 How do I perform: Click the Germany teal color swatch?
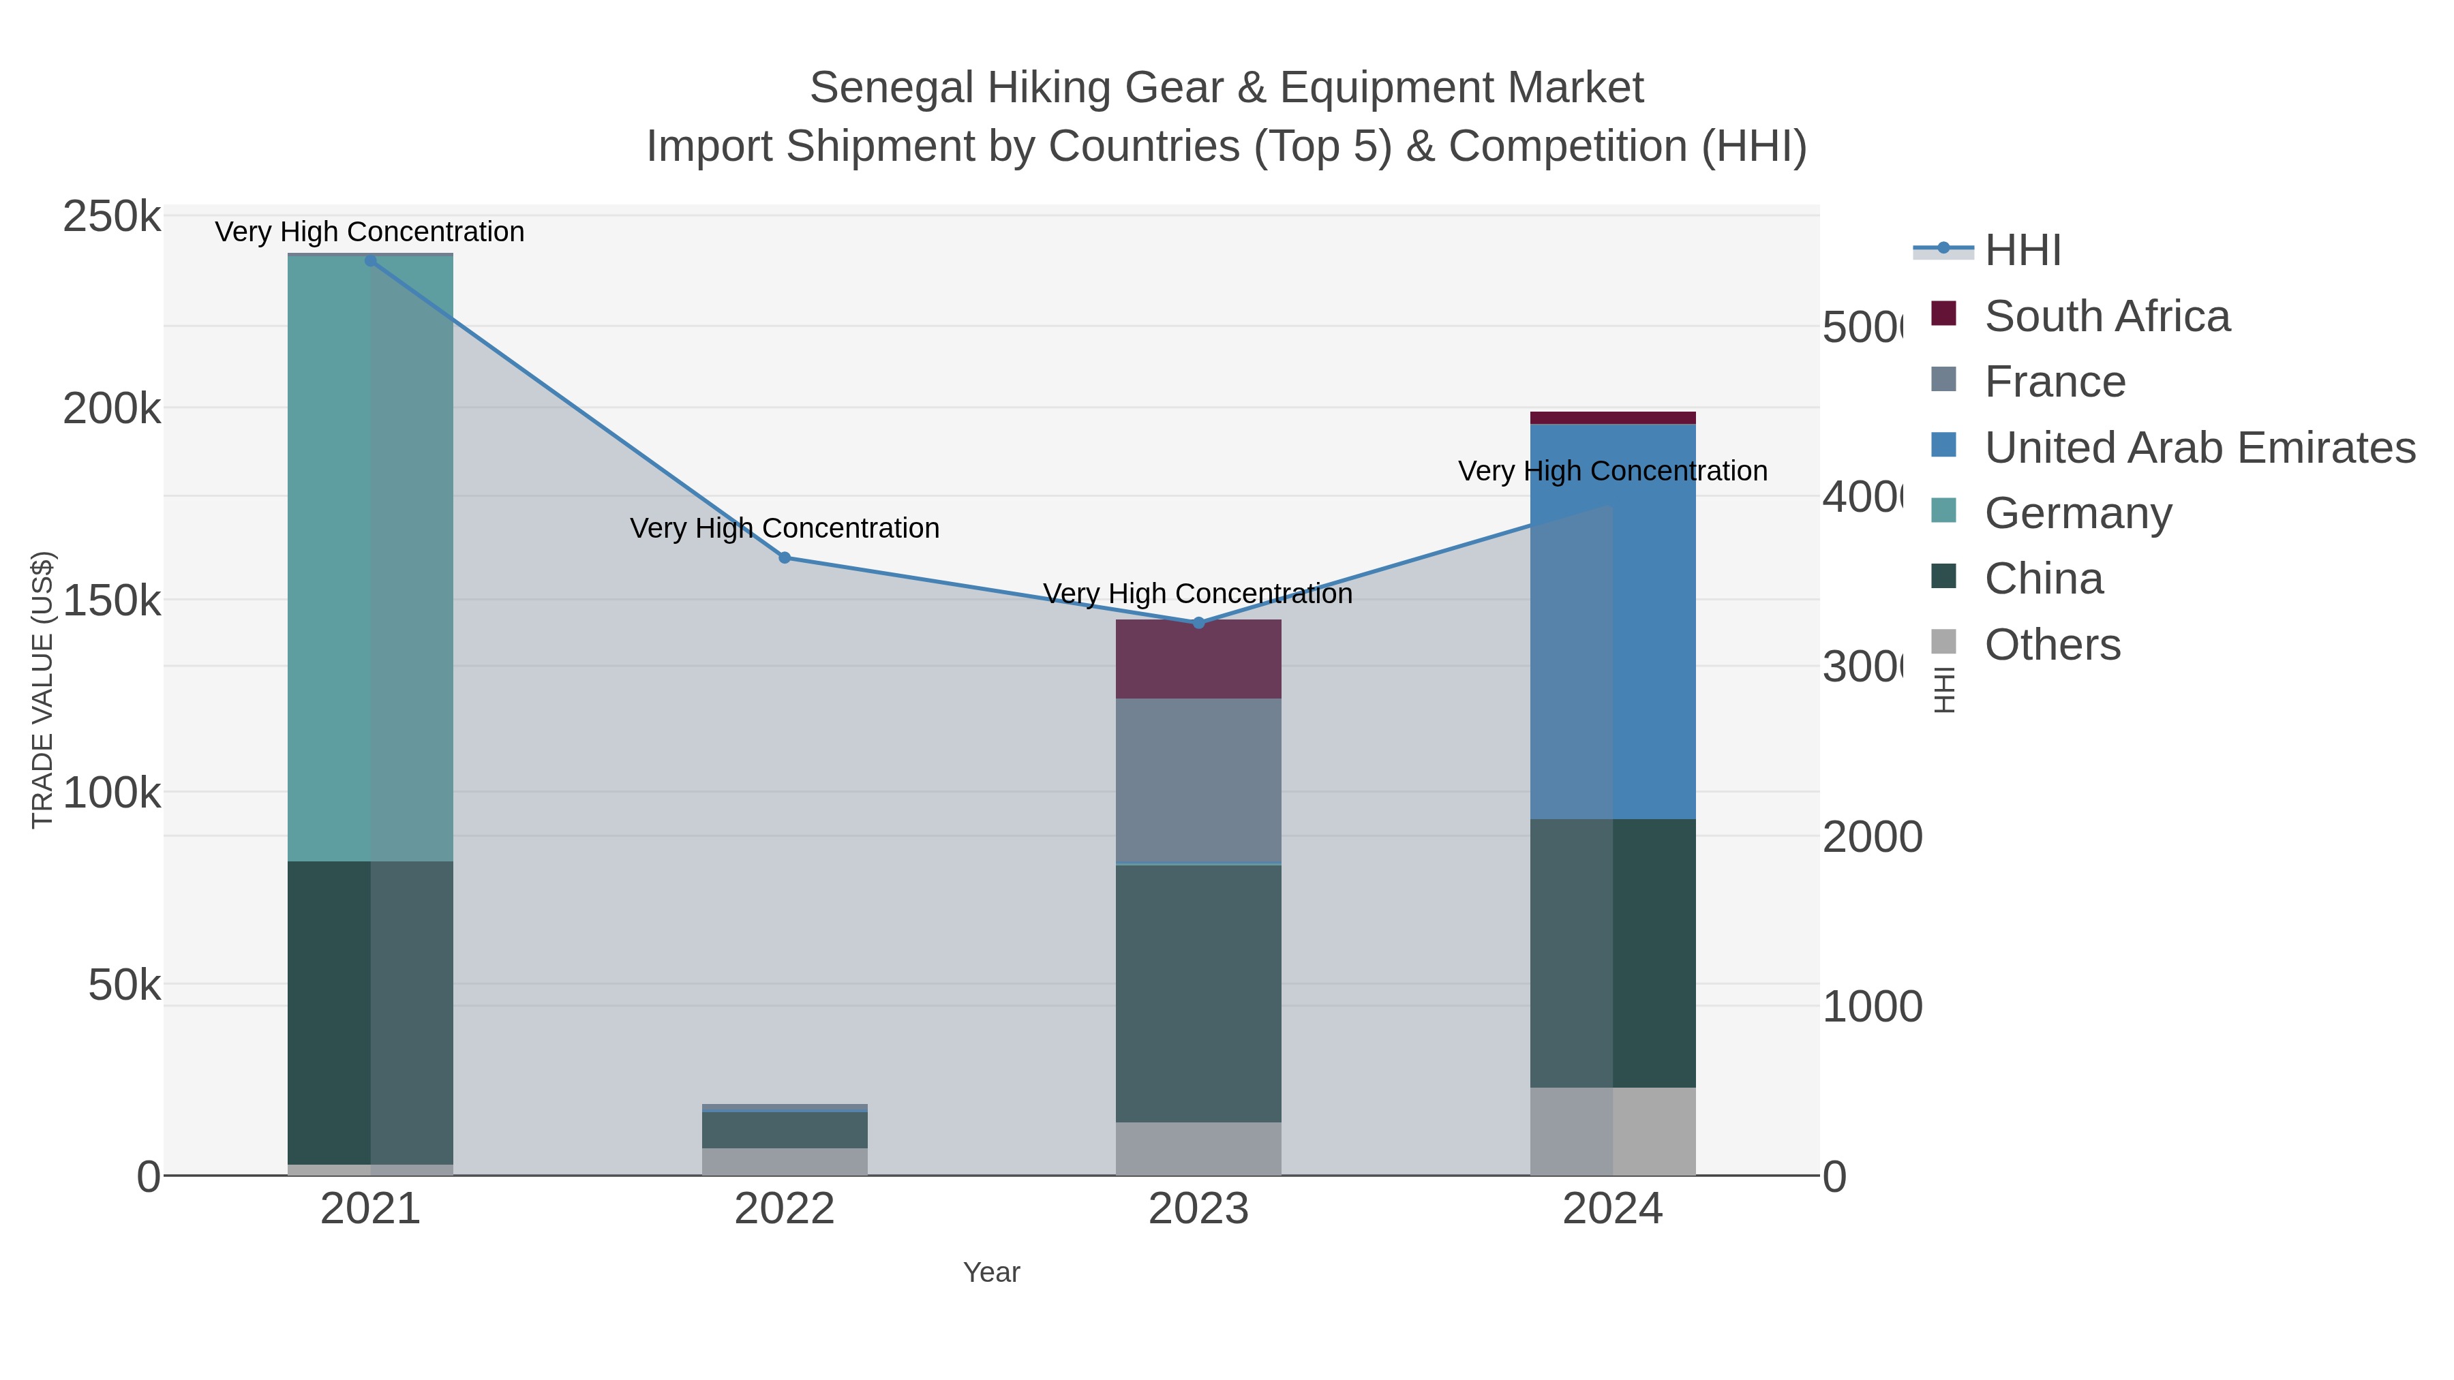tap(1943, 510)
